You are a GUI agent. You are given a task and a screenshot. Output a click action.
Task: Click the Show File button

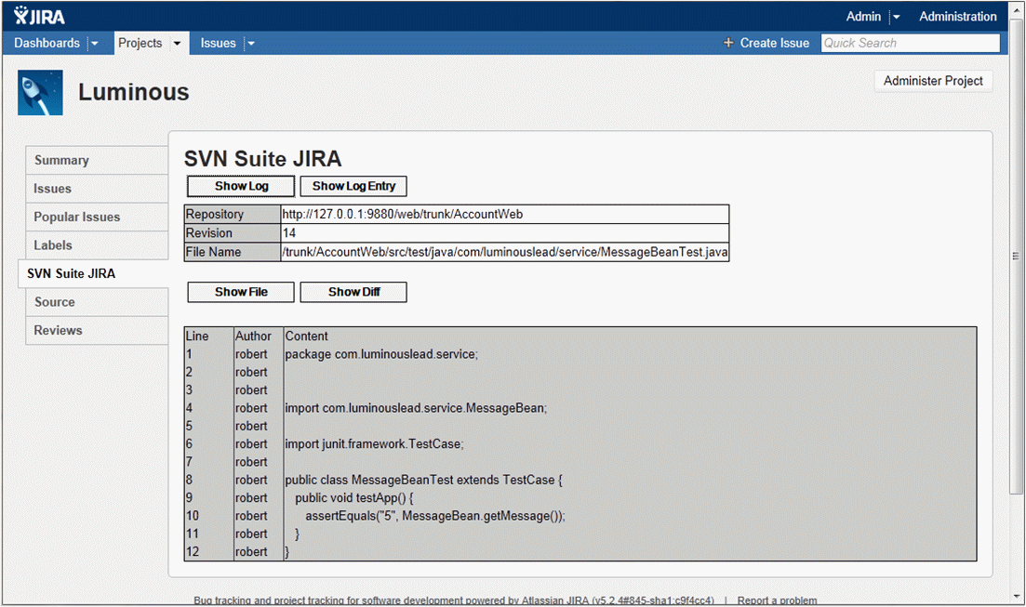(240, 292)
